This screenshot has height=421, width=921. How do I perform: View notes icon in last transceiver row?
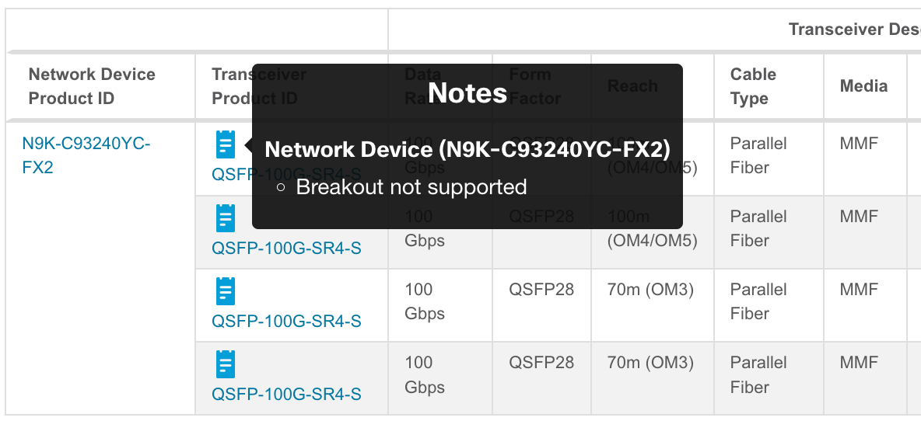pyautogui.click(x=225, y=364)
